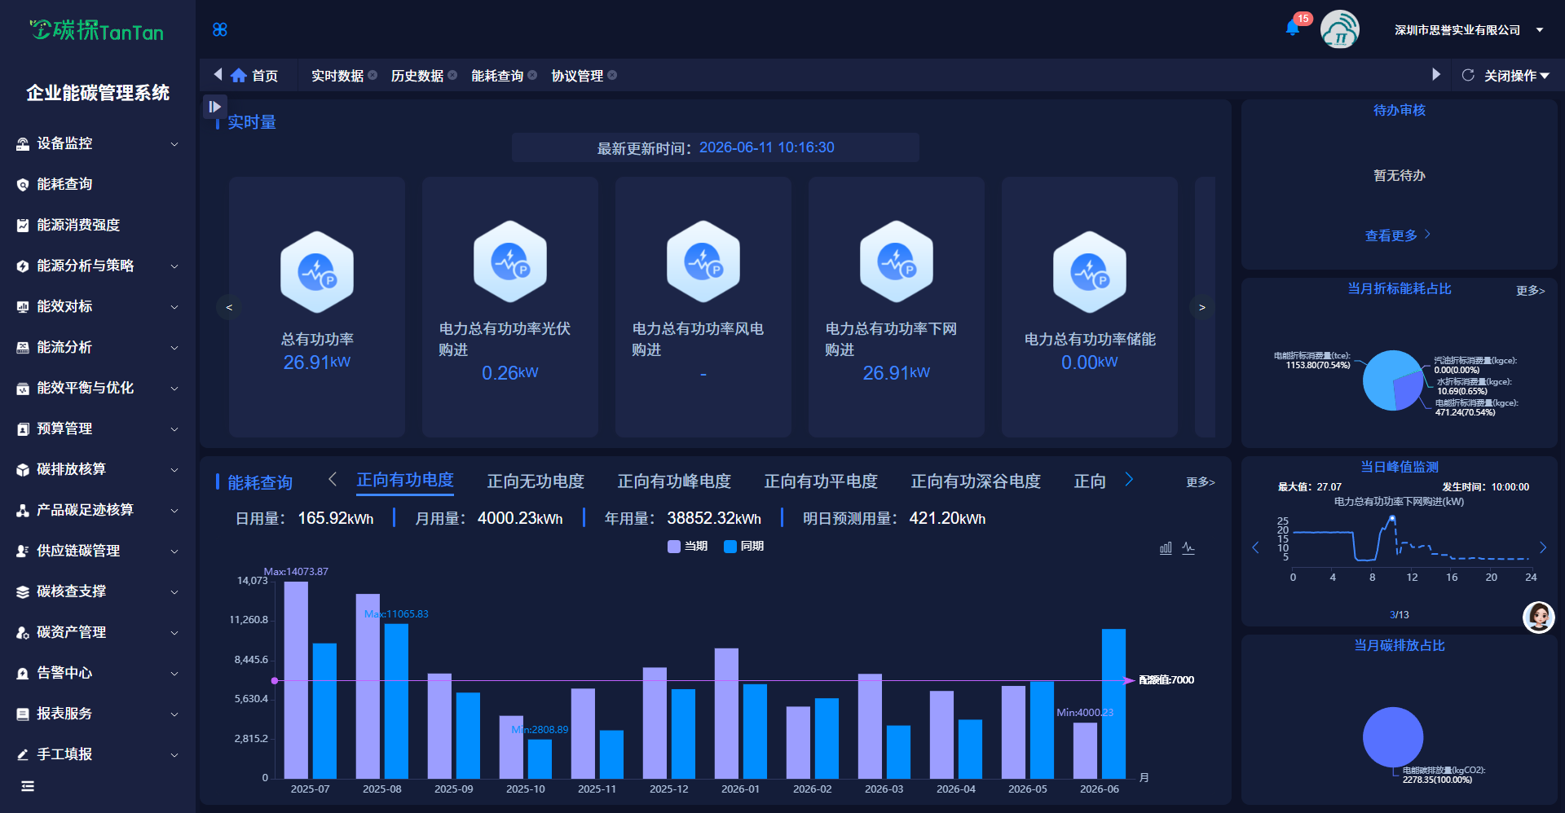Click the 设备监控 sidebar icon
The image size is (1565, 813).
click(23, 144)
